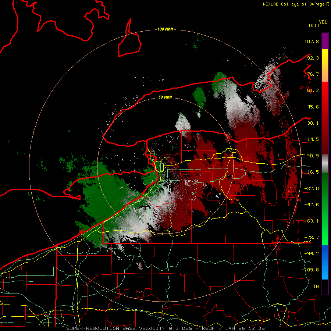
Task: Click the 76.7 legend value
Action: [x=313, y=74]
